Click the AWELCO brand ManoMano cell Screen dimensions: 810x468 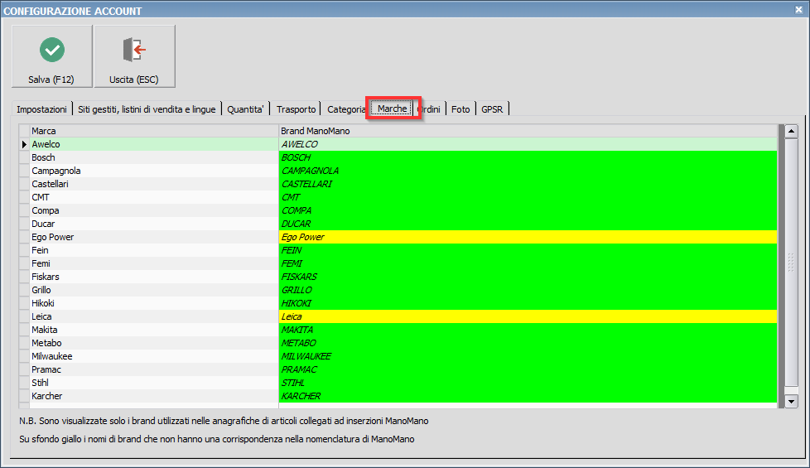pos(528,144)
